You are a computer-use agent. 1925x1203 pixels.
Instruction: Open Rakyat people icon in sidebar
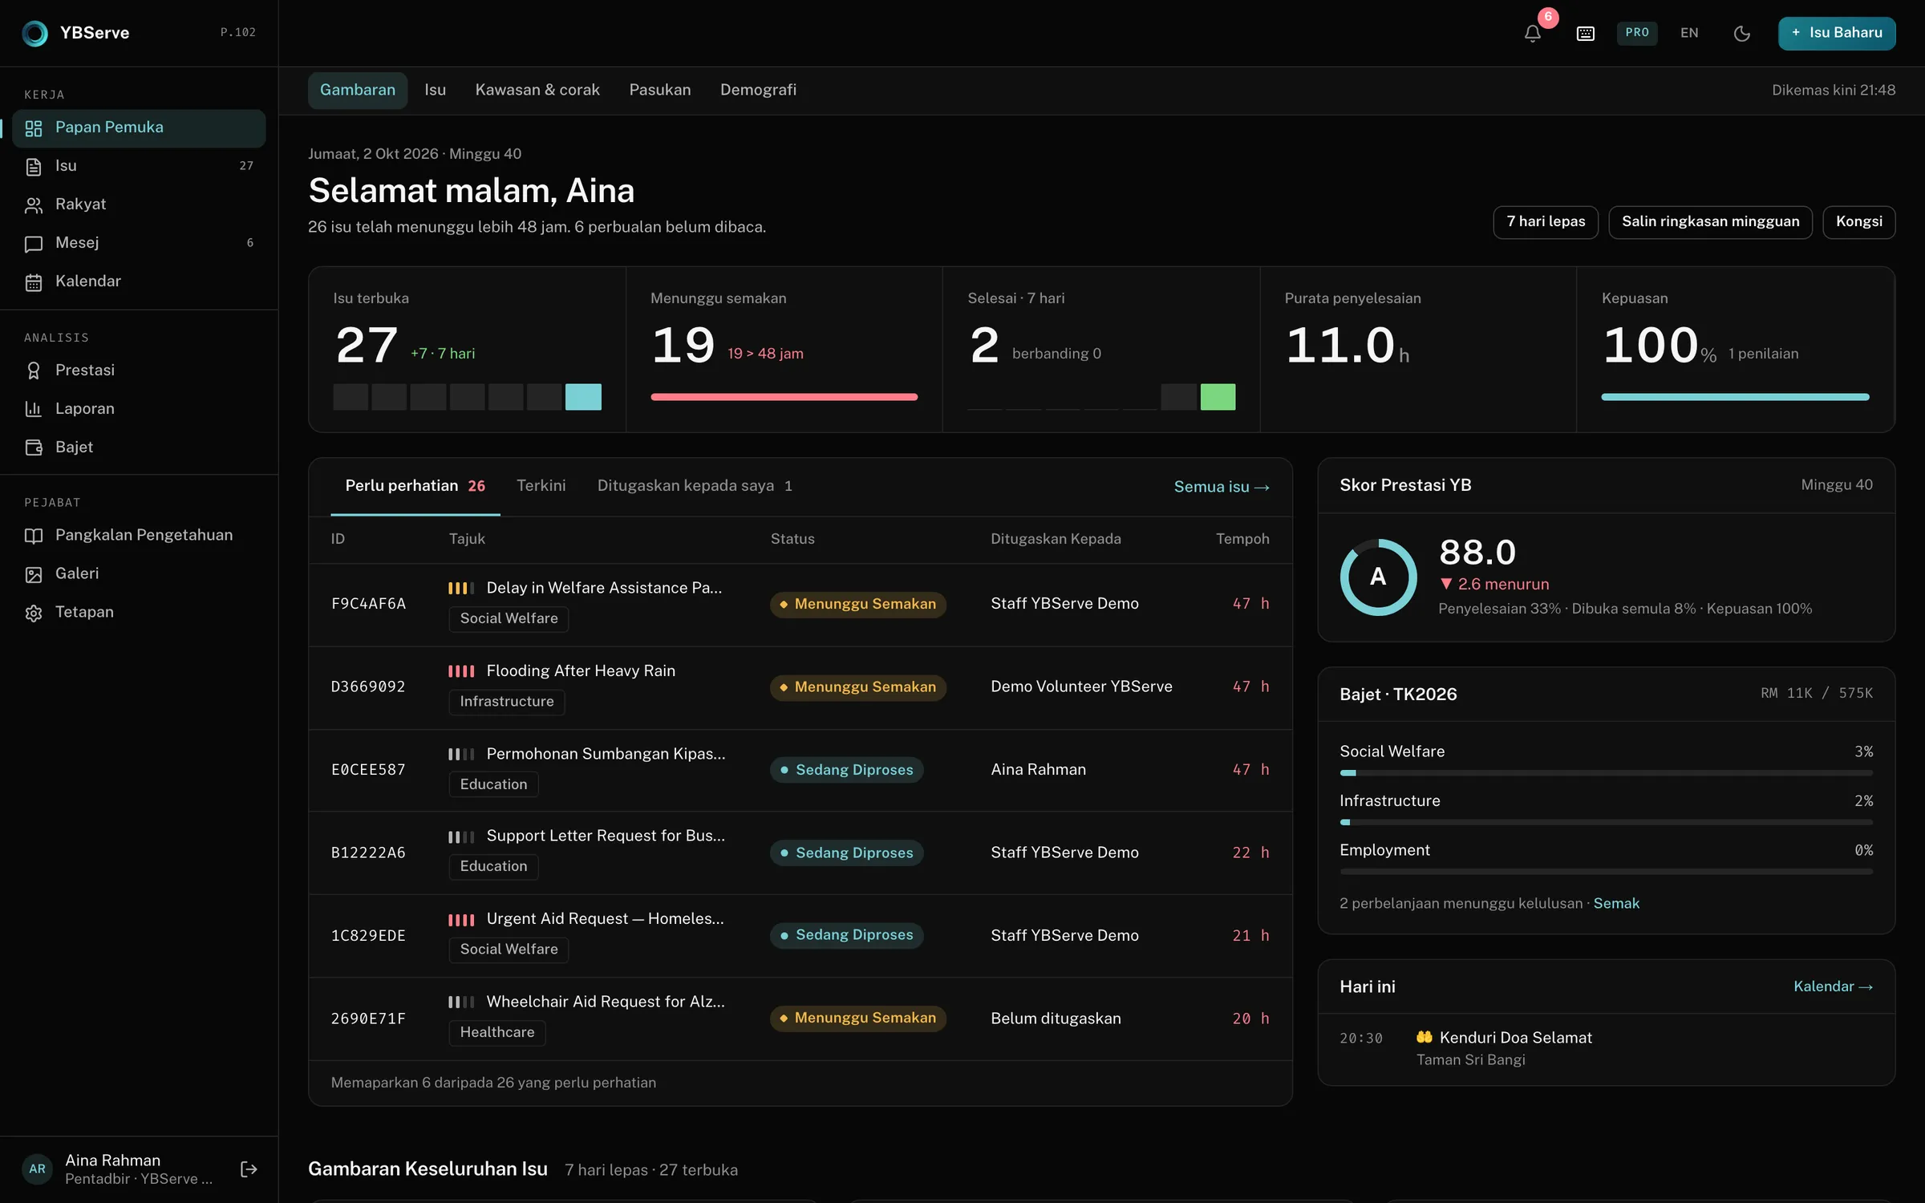pyautogui.click(x=33, y=205)
